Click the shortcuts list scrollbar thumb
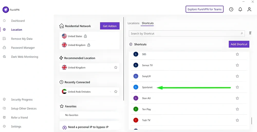Viewport: 257px width, 132px height. 252,121
